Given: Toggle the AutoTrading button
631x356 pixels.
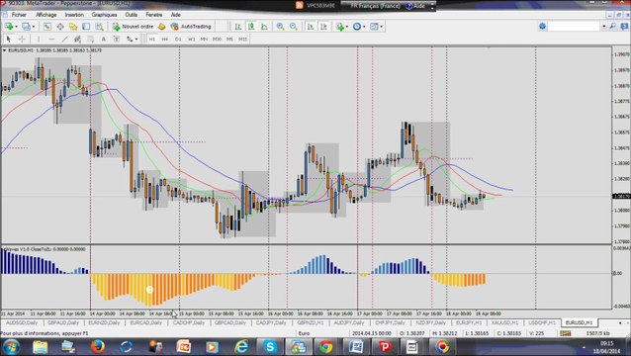Looking at the screenshot, I should (191, 26).
